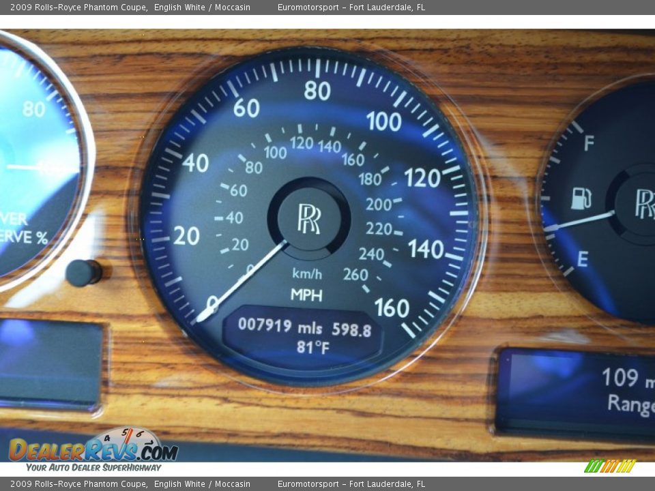This screenshot has height=491, width=655.
Task: Click the DealerRevs.com logo
Action: click(x=93, y=449)
